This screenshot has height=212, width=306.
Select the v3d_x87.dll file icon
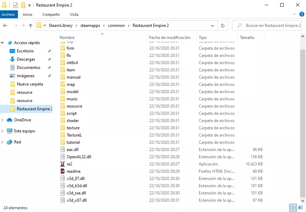(x=63, y=200)
